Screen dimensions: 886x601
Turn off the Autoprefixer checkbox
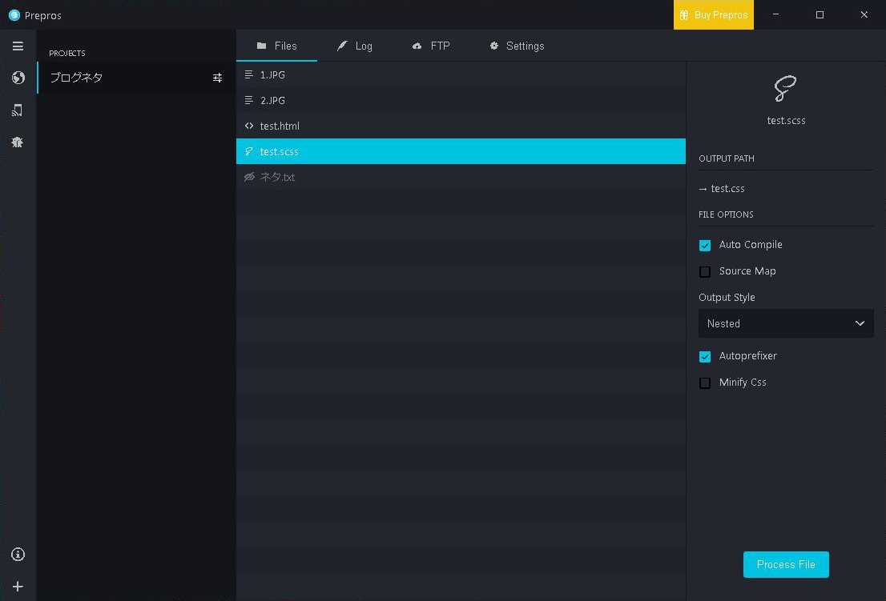tap(705, 357)
